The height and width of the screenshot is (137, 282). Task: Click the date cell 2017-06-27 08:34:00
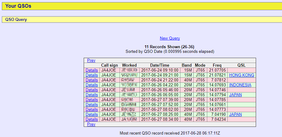pyautogui.click(x=160, y=119)
